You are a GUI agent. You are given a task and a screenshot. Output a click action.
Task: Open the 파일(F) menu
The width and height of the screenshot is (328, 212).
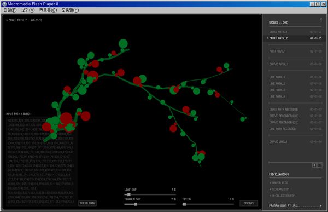[10, 10]
